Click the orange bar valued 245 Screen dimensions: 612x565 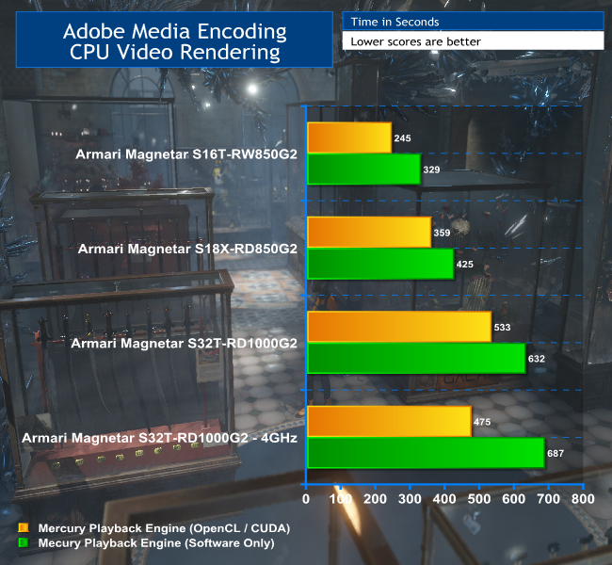(x=349, y=137)
